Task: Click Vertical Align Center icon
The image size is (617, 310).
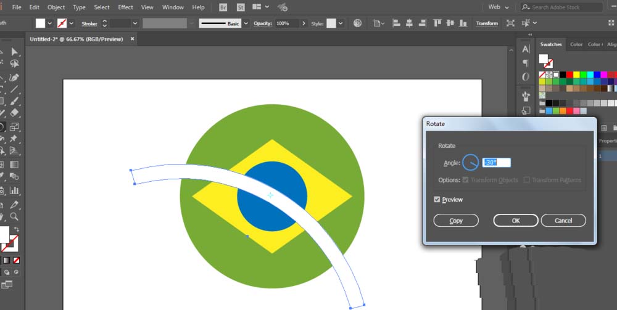Action: coord(450,23)
